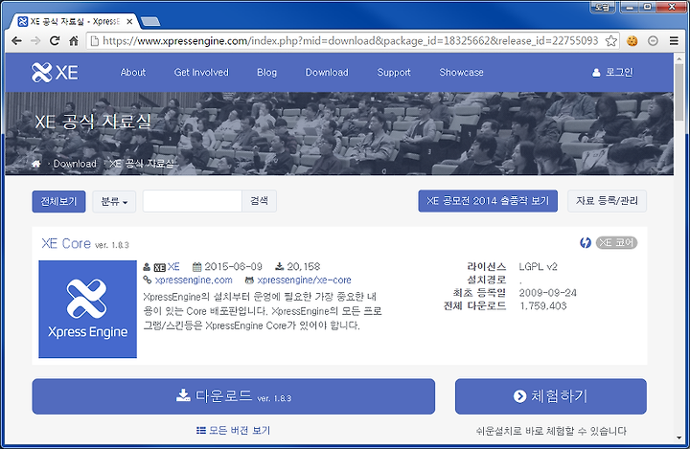Select the XE 공식 자료실 browser tab
Viewport: 690px width, 449px height.
point(75,22)
